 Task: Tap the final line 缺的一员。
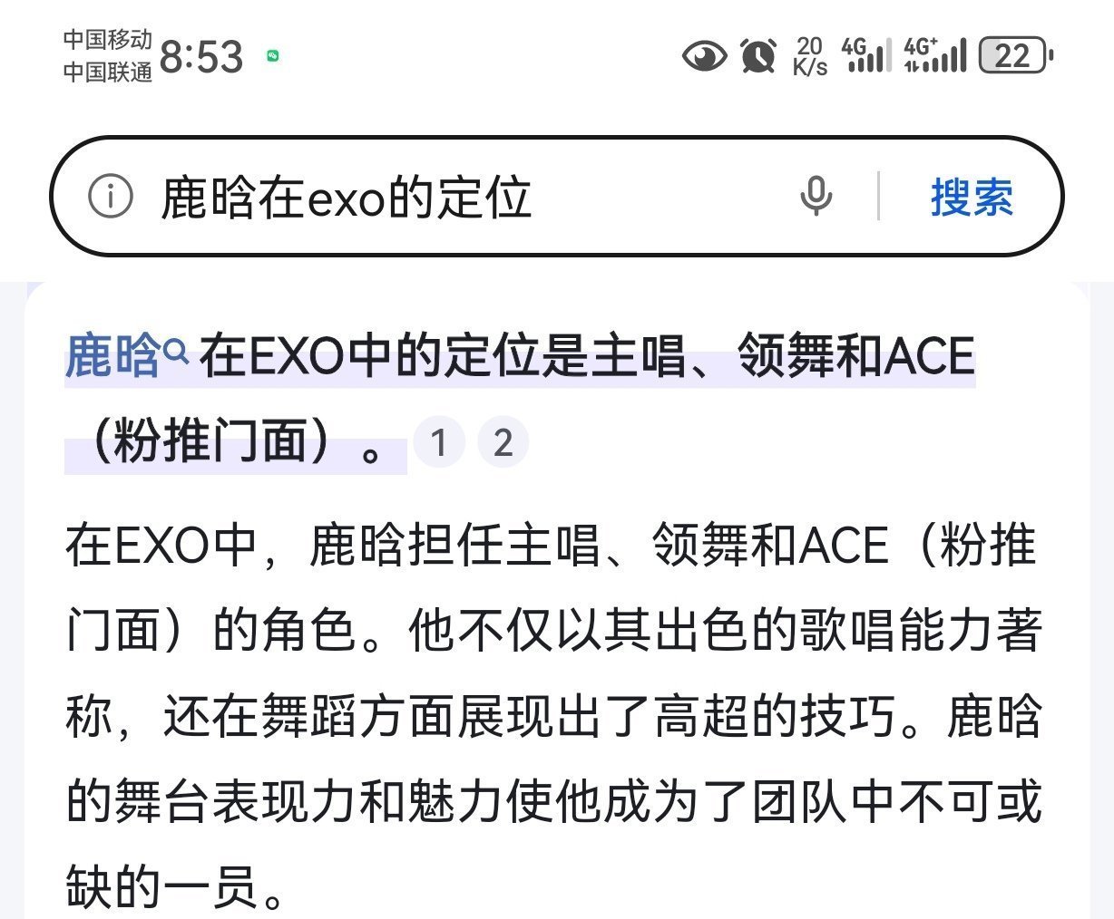tap(176, 887)
